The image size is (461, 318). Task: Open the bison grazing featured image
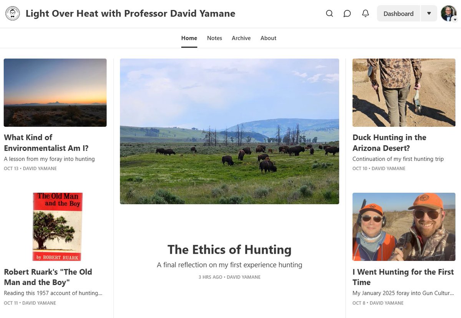click(x=229, y=131)
